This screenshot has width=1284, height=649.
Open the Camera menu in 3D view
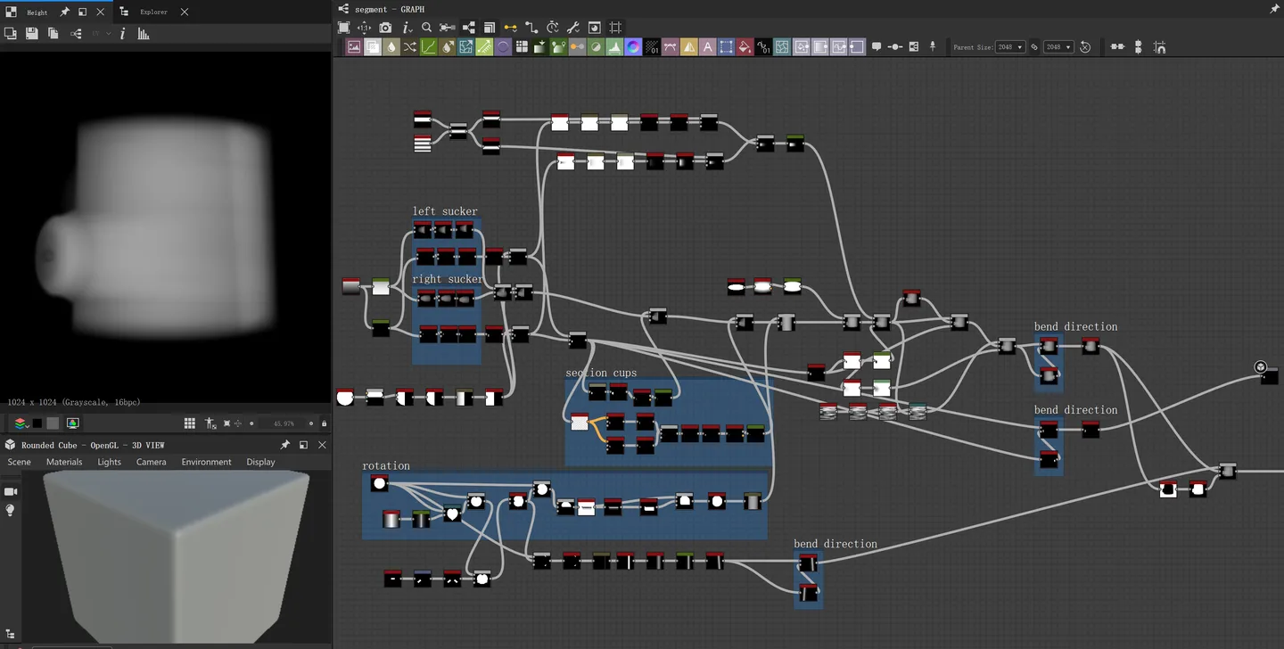click(151, 462)
